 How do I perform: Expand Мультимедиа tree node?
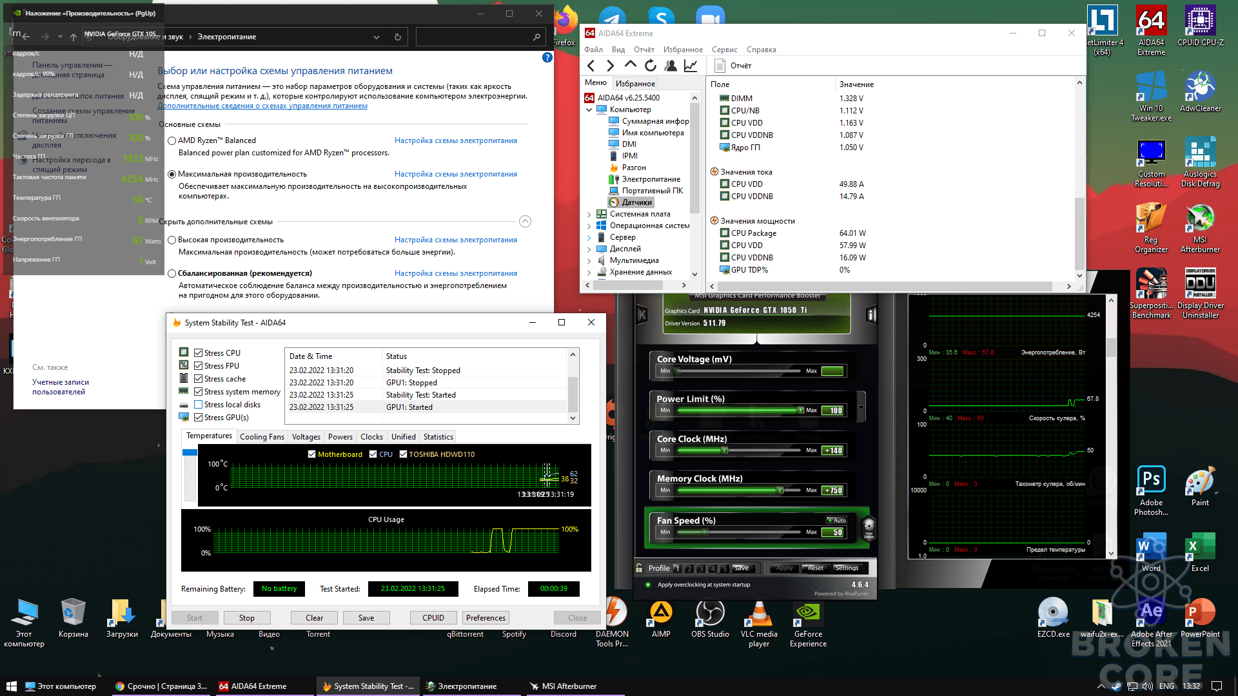(x=589, y=260)
